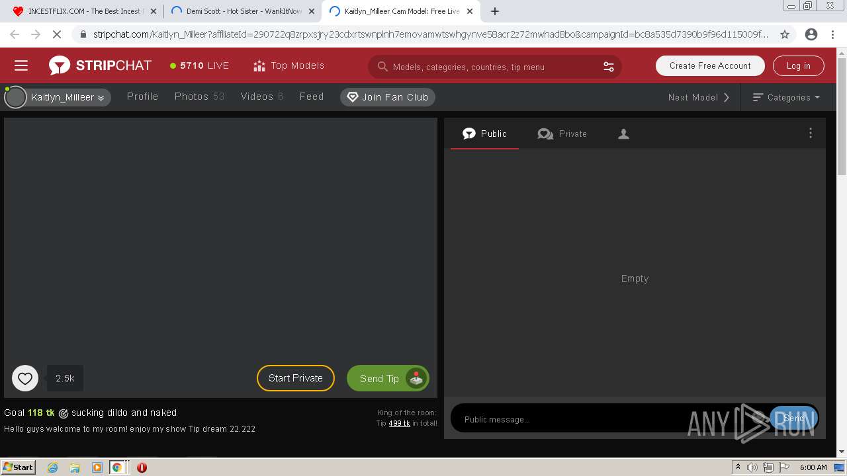Viewport: 847px width, 476px height.
Task: Open the Chrome profile icon
Action: click(811, 34)
